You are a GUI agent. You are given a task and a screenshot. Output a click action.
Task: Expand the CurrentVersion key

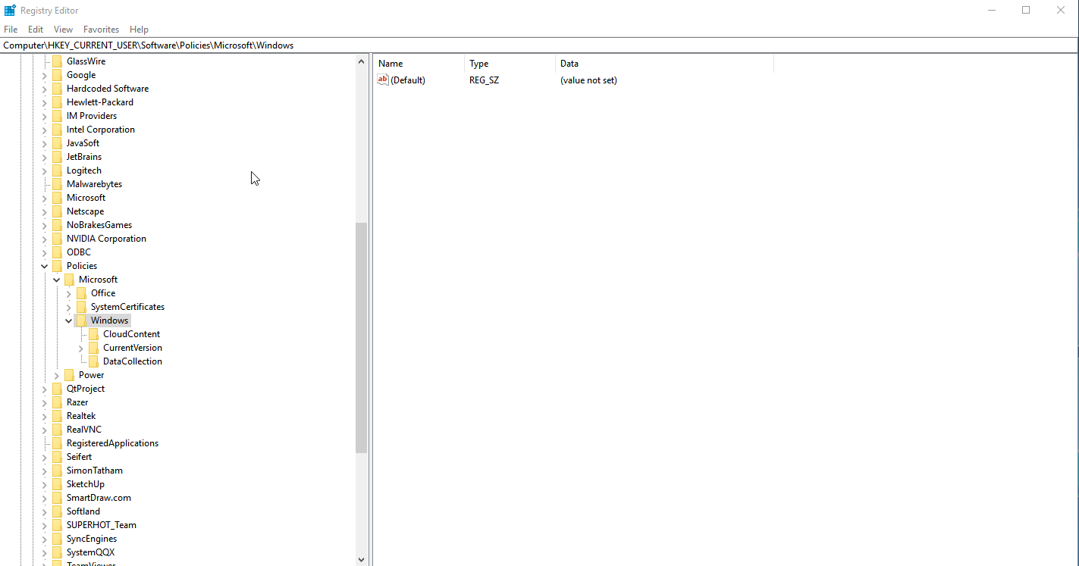pyautogui.click(x=81, y=348)
